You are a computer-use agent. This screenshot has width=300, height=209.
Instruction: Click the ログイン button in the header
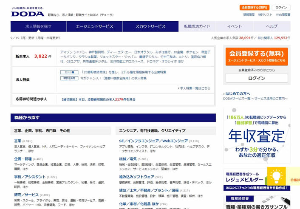[x=281, y=8]
